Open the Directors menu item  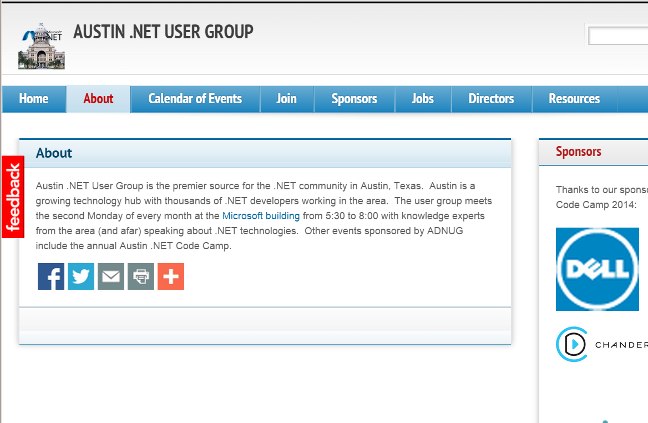[492, 99]
